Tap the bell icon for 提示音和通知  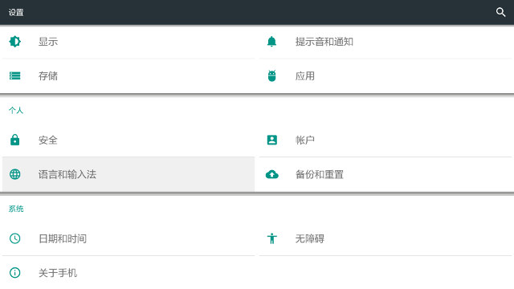tap(271, 42)
